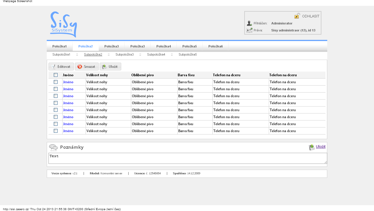
Task: Select Subpoložka3 in the submenu
Action: tap(124, 54)
